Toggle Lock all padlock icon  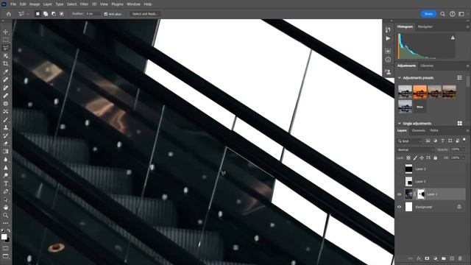point(435,158)
